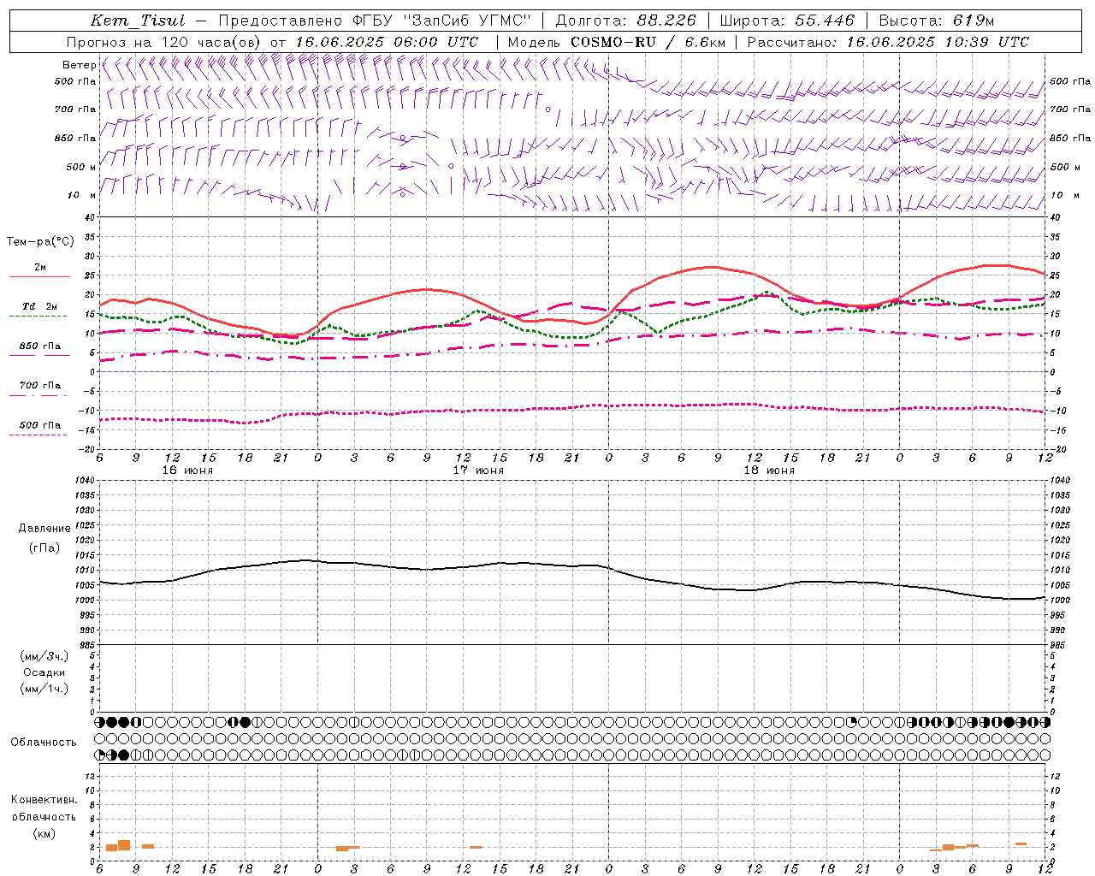1095x876 pixels.
Task: Click the Модель COSMO-RU / 6.6км label
Action: point(617,42)
